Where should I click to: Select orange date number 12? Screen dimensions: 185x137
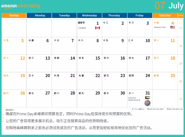pyautogui.click(x=23, y=58)
